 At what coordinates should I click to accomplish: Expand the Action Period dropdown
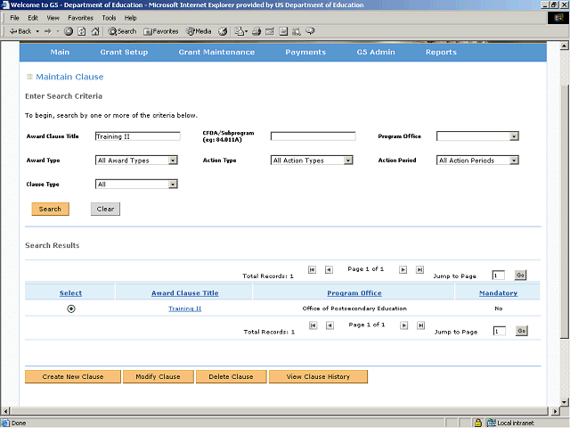[x=477, y=160]
